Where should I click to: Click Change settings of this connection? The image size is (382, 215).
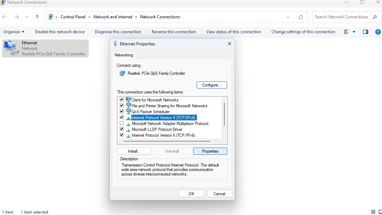303,32
